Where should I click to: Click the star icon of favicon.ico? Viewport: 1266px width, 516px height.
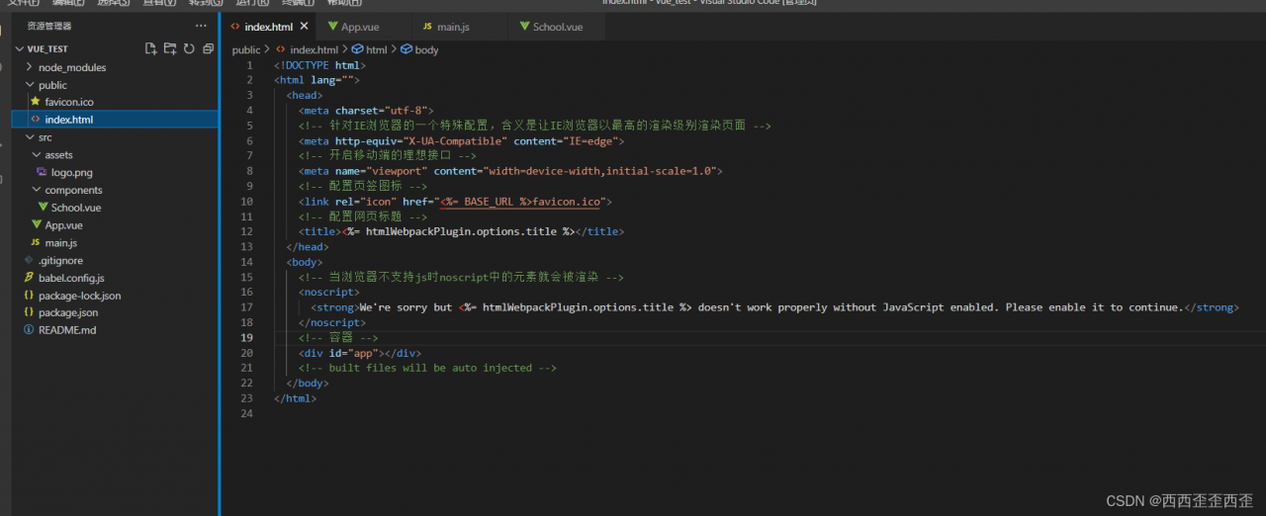(x=36, y=102)
